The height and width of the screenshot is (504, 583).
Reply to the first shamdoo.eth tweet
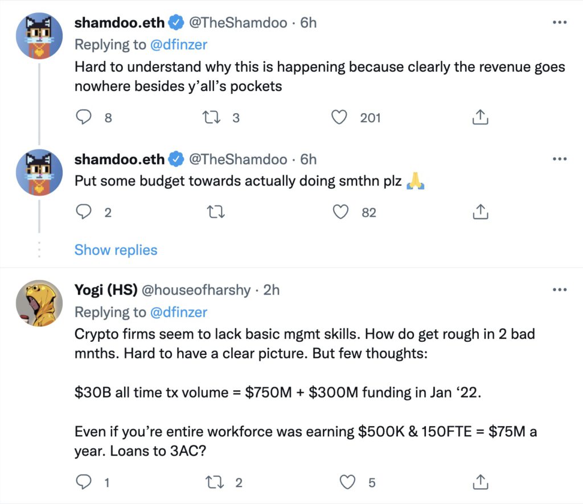[84, 117]
